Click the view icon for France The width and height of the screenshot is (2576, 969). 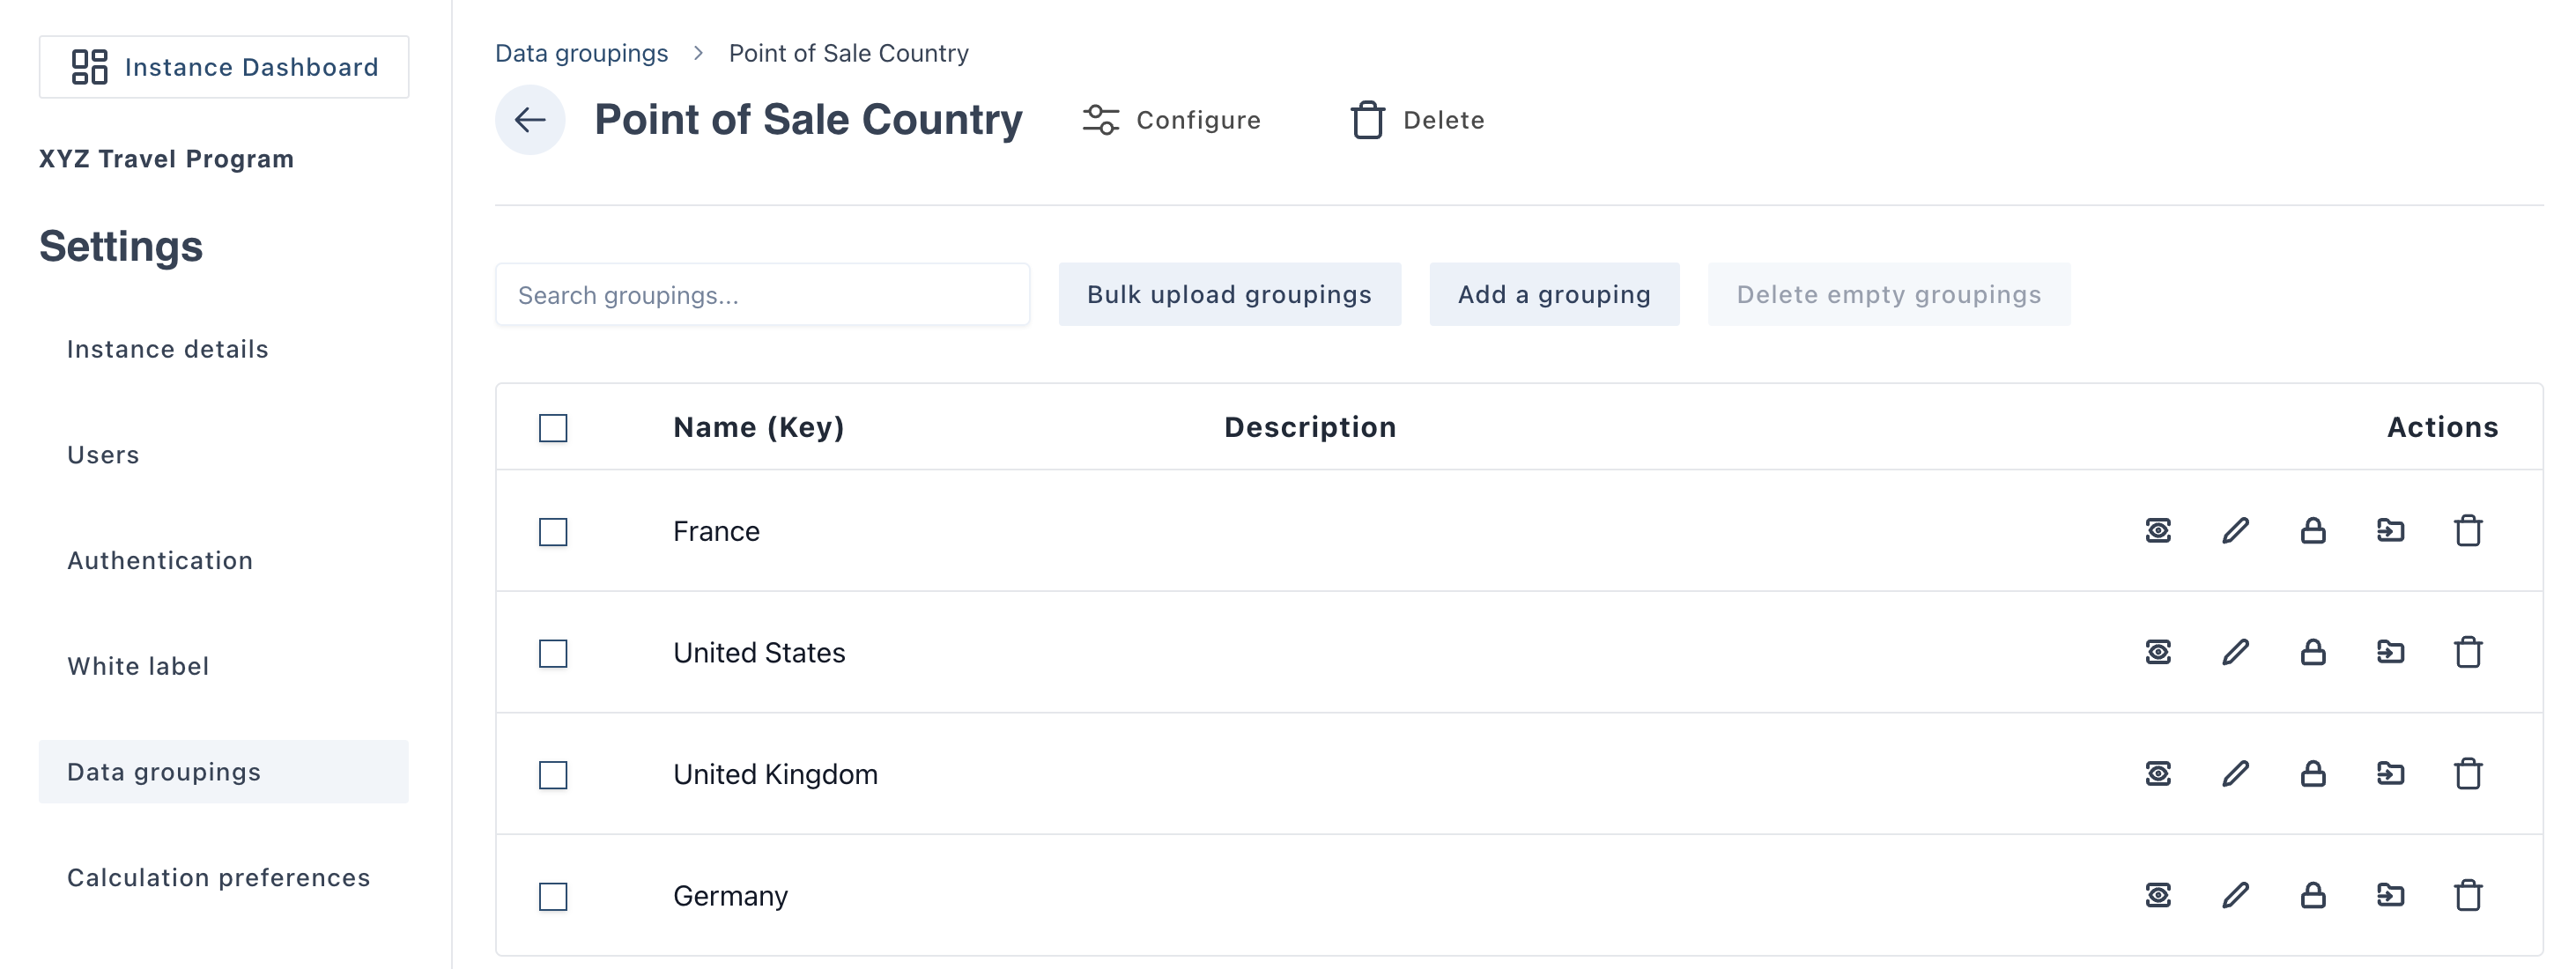click(x=2157, y=531)
